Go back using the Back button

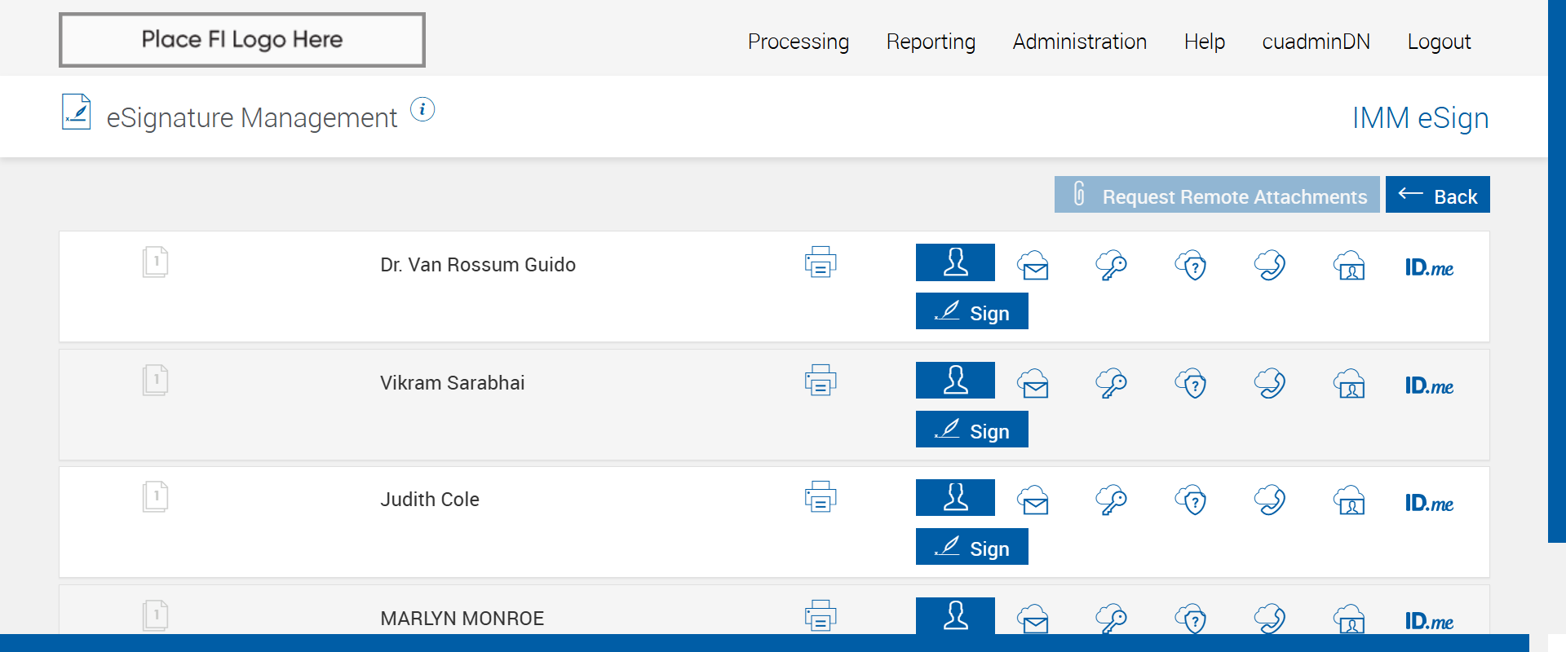(x=1438, y=195)
